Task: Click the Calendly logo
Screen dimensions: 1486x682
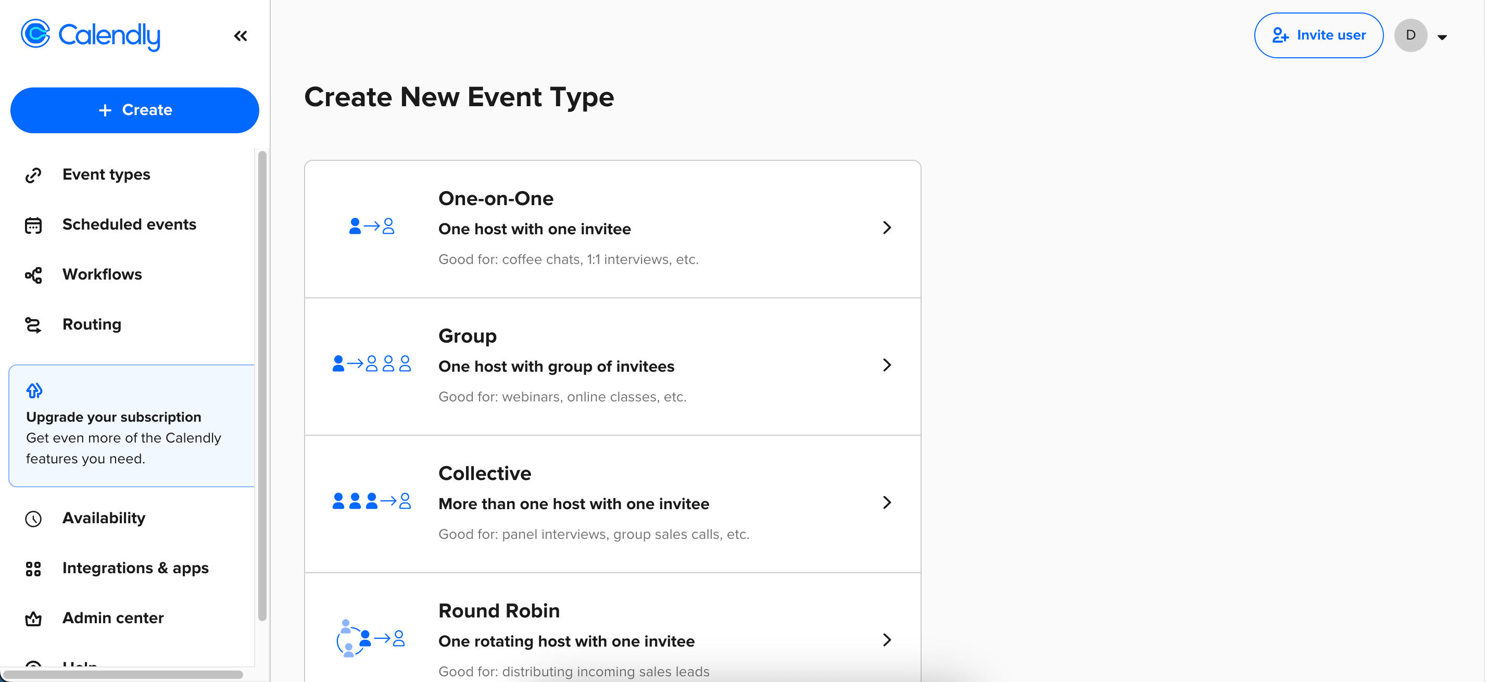Action: (91, 34)
